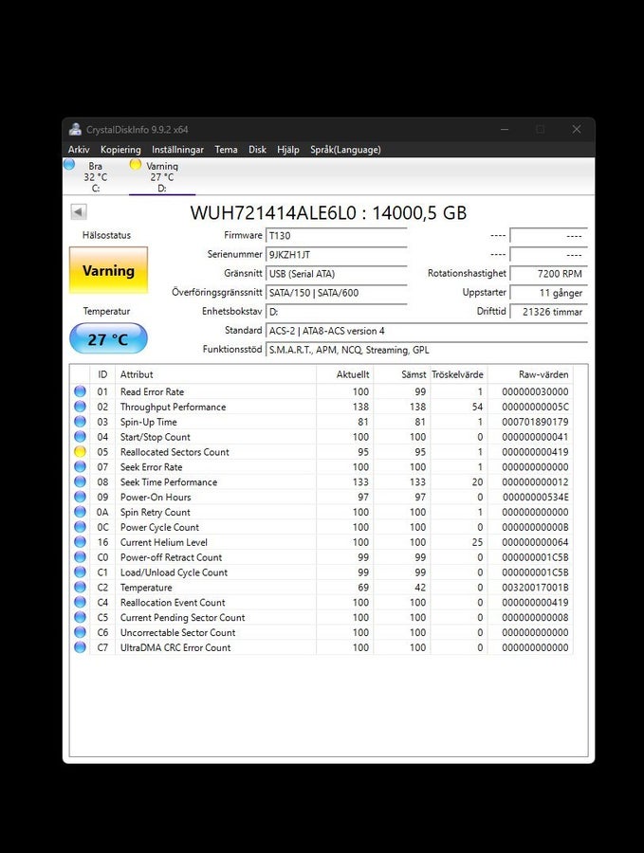Click the serial number field 9JKZH1JT
The image size is (644, 853).
(337, 255)
